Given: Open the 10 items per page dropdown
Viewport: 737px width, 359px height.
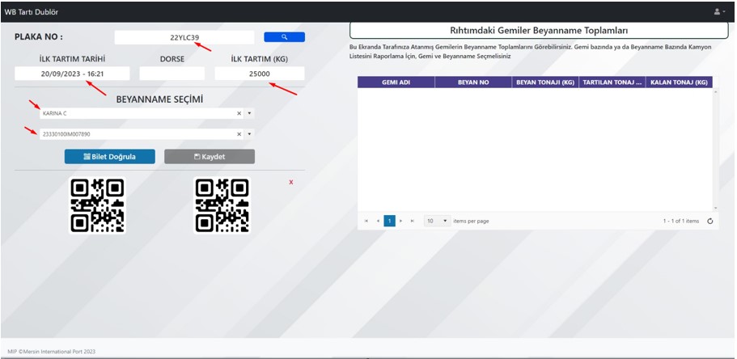Looking at the screenshot, I should [437, 221].
